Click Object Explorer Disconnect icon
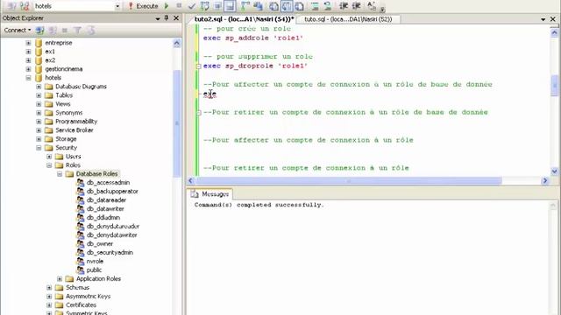 tap(53, 31)
